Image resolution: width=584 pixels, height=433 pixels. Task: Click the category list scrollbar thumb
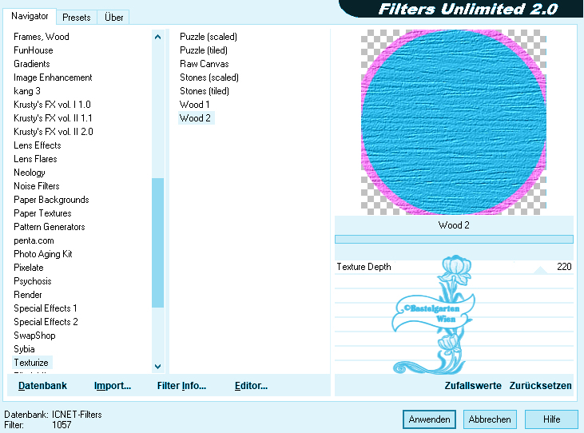coord(157,243)
